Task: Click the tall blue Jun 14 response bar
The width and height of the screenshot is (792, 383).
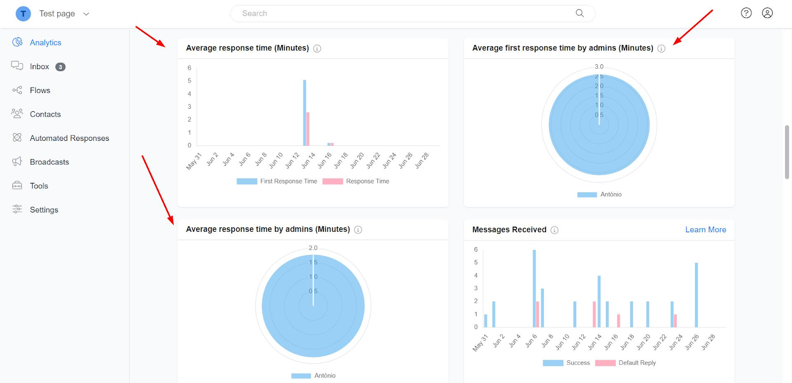Action: 304,113
